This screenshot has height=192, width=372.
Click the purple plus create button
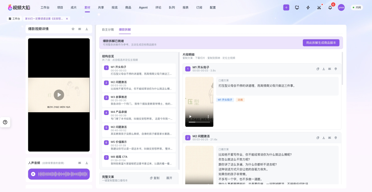[286, 7]
